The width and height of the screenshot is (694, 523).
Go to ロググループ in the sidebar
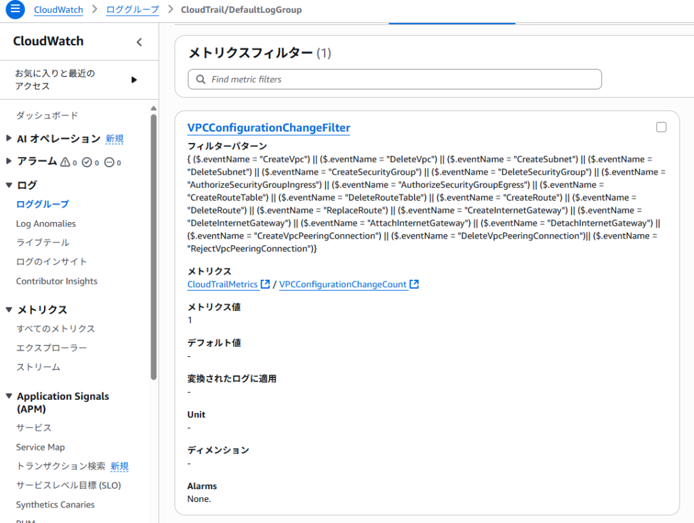click(43, 205)
